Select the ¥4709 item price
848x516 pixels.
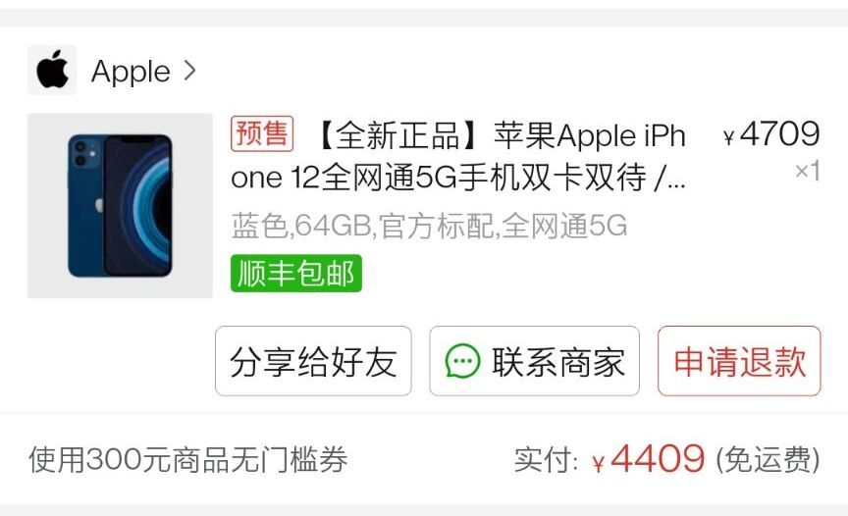(x=771, y=134)
